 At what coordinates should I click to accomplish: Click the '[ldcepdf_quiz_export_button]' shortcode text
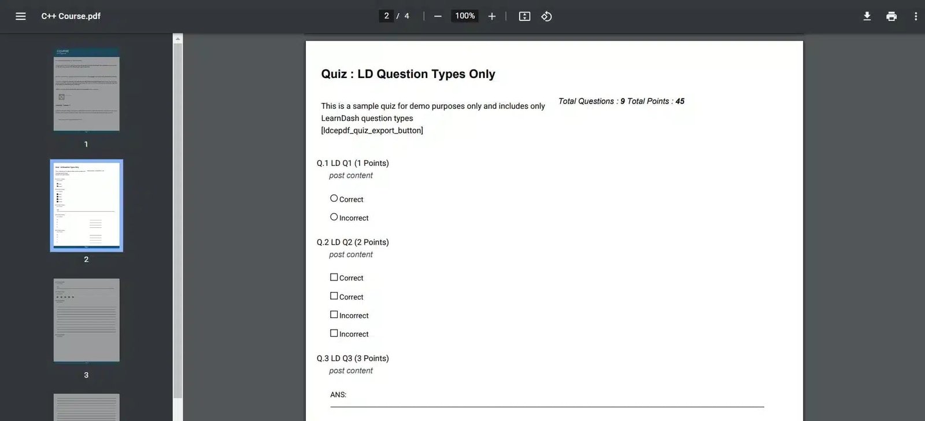(x=372, y=131)
